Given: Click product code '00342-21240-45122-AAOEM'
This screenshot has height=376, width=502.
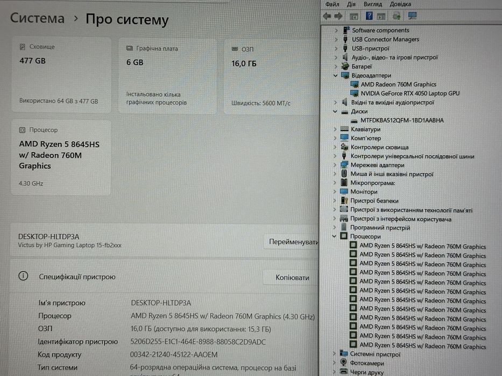Looking at the screenshot, I should point(174,355).
